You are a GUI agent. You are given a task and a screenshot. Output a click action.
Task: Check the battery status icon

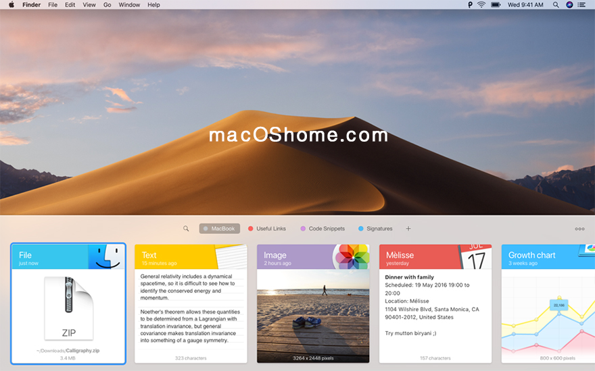click(x=496, y=5)
